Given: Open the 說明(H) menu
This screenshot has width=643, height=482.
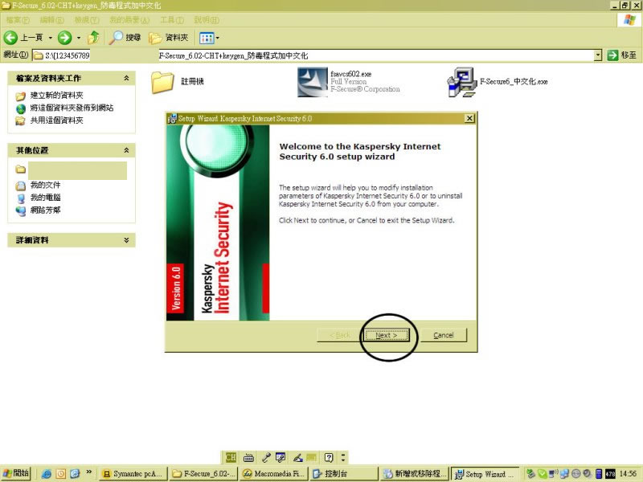Looking at the screenshot, I should point(207,19).
